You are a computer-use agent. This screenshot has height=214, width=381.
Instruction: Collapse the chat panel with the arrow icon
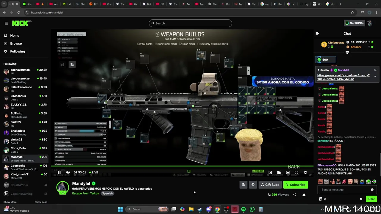point(317,34)
